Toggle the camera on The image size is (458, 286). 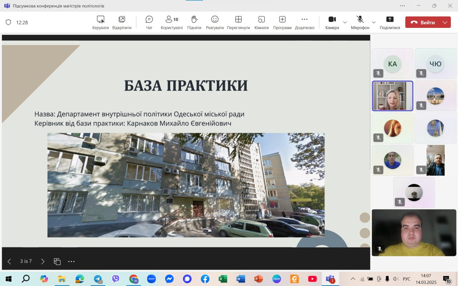click(332, 22)
